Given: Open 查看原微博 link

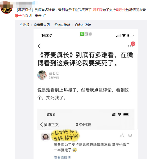Looking at the screenshot, I should tap(62, 157).
